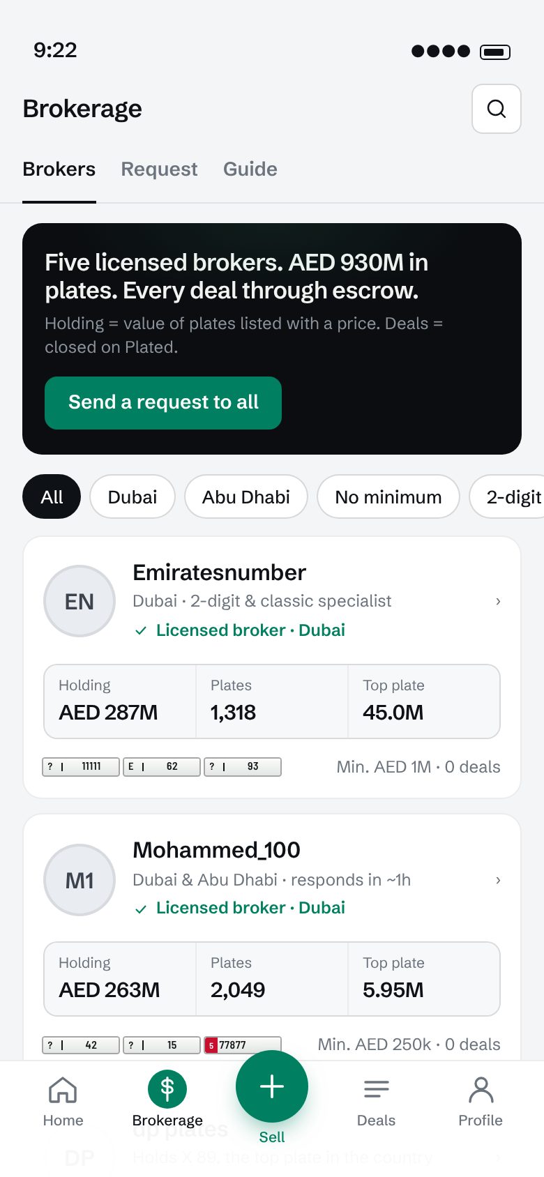Tap the M1 broker avatar

(x=80, y=880)
